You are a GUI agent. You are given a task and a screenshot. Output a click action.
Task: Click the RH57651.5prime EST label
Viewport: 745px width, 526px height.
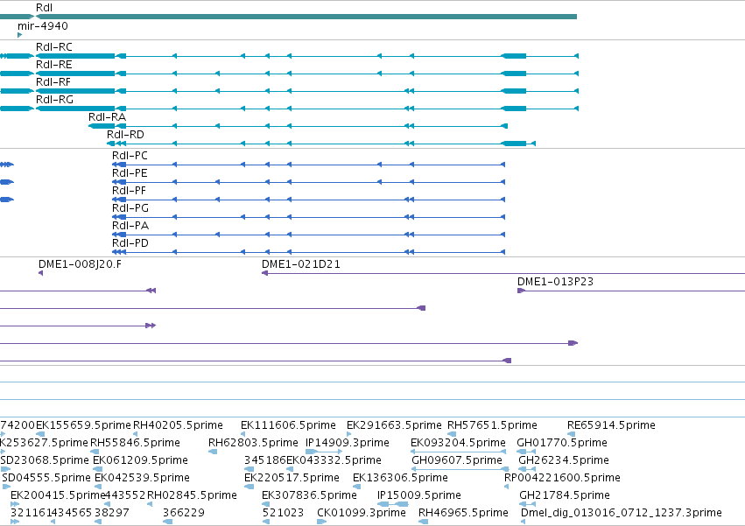point(492,424)
